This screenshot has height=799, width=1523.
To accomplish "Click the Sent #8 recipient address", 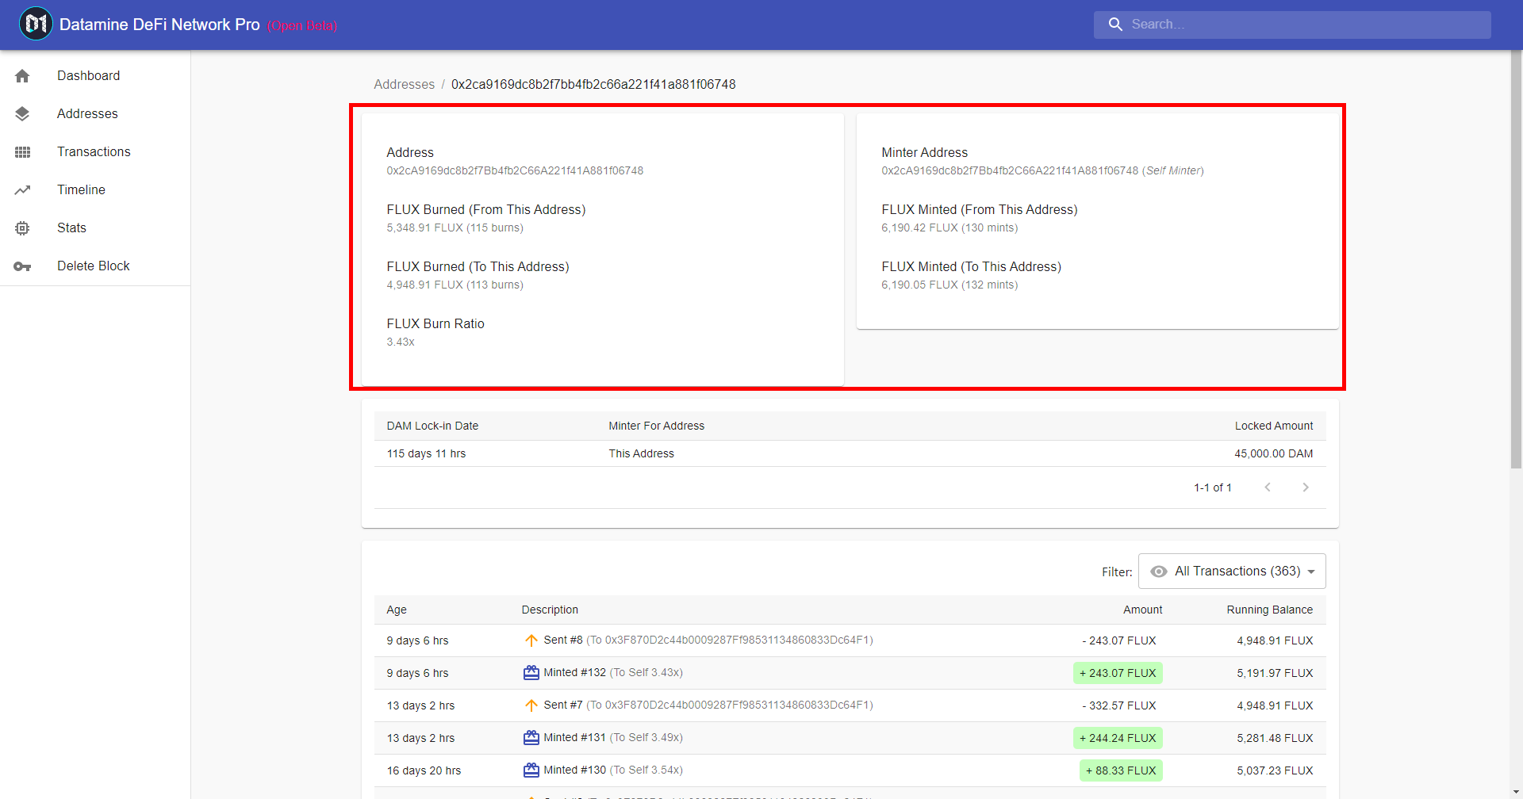I will click(x=730, y=640).
